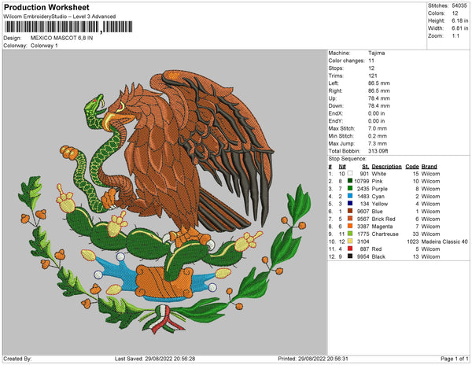Click the Min Stitch value 0.2 mm
The image size is (472, 365).
point(378,136)
